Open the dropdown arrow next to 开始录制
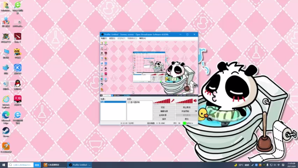Viewport: 298px width, 168px height. (x=196, y=111)
